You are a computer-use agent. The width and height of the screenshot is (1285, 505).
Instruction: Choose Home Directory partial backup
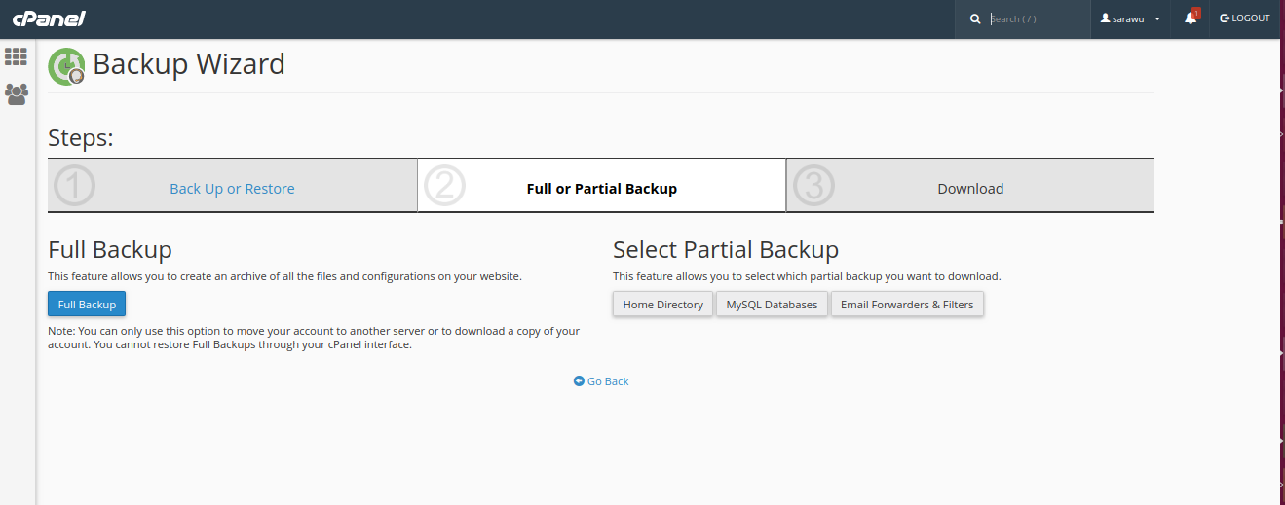[x=662, y=305]
